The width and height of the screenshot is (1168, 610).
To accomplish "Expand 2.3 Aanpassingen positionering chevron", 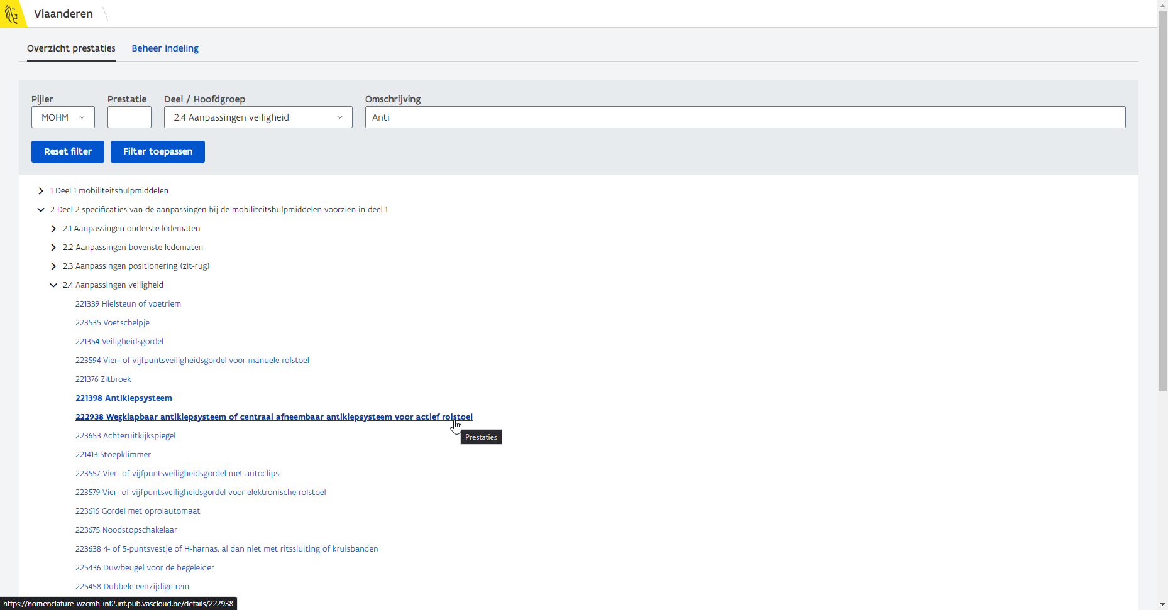I will [53, 266].
